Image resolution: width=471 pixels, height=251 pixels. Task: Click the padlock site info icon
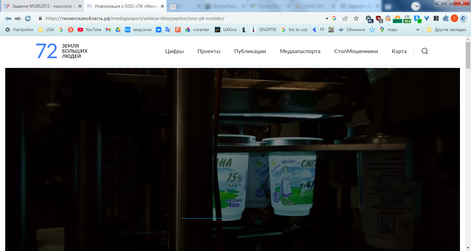click(x=40, y=18)
